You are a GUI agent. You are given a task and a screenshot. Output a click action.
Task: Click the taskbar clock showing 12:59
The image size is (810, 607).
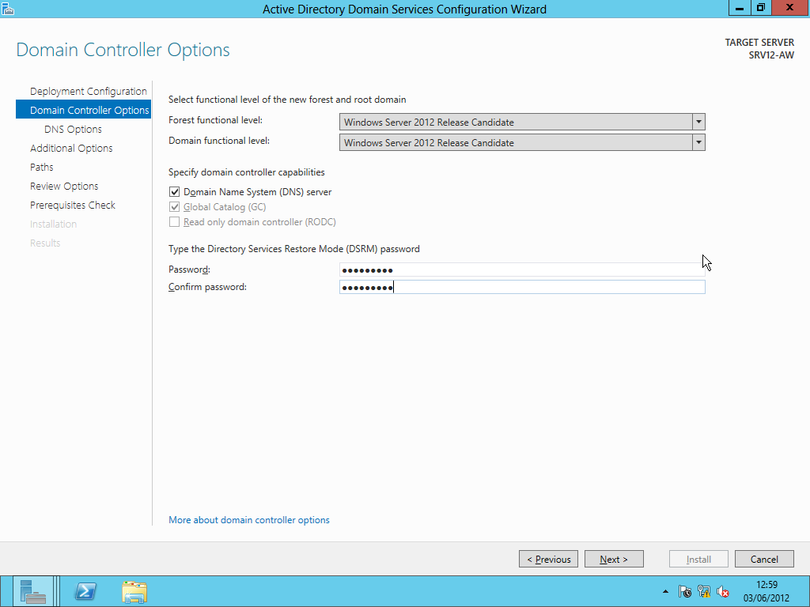point(766,591)
